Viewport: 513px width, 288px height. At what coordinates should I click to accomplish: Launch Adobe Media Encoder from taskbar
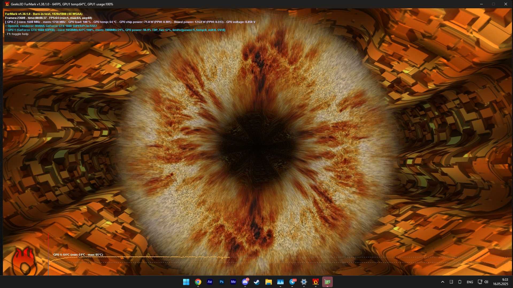tap(233, 282)
